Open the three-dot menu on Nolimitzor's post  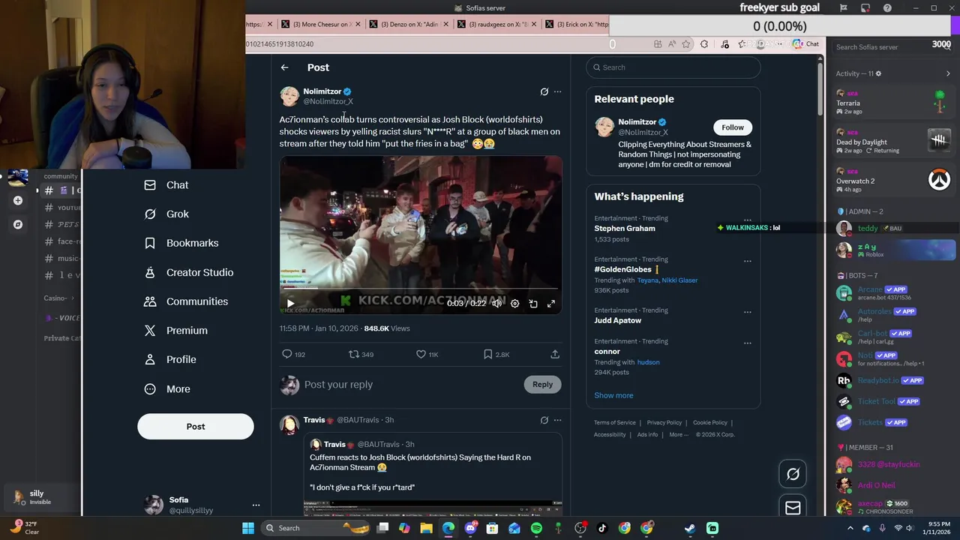tap(557, 91)
